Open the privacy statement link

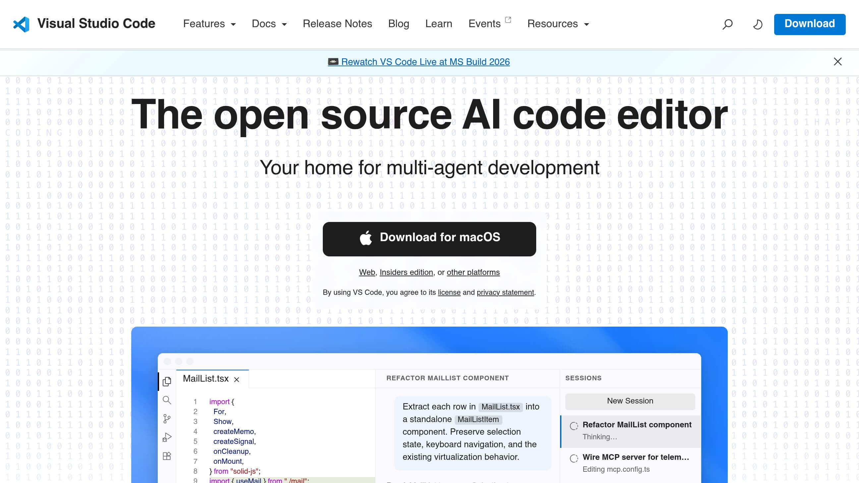tap(505, 292)
